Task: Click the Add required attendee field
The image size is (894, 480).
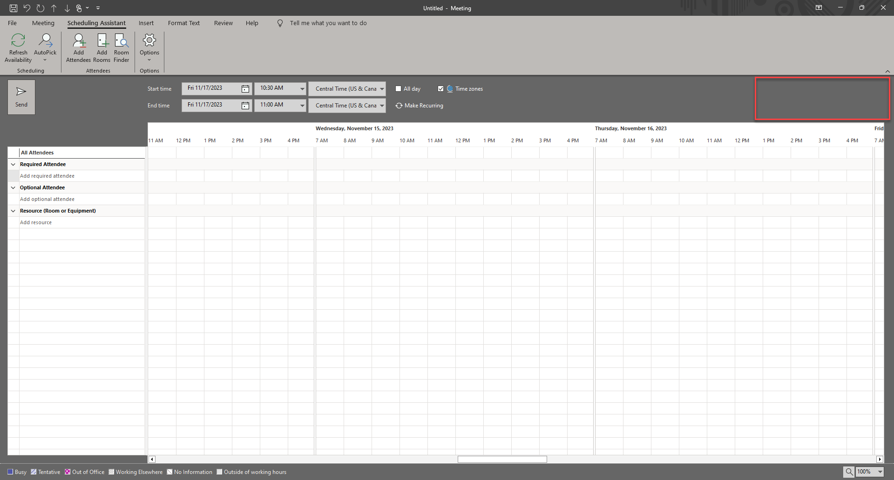Action: pyautogui.click(x=47, y=176)
